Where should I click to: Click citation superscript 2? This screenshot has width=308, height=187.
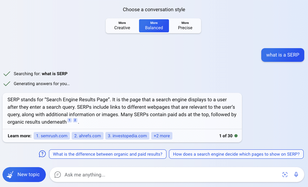click(x=75, y=120)
